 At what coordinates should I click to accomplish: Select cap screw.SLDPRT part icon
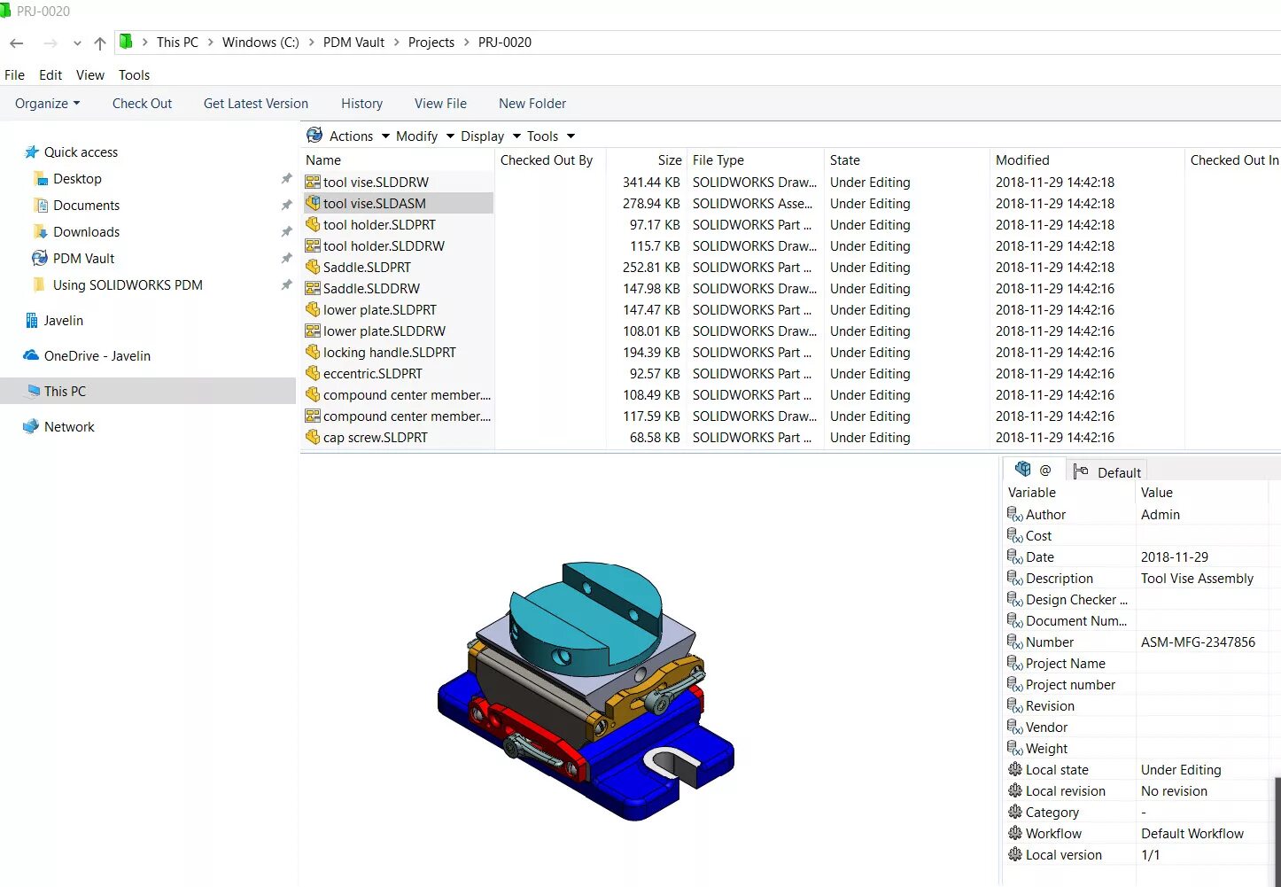click(x=313, y=437)
